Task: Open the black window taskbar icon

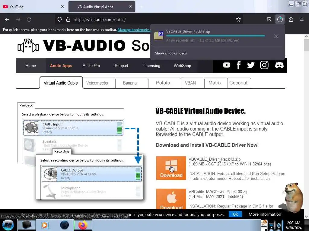Action: coord(27,225)
